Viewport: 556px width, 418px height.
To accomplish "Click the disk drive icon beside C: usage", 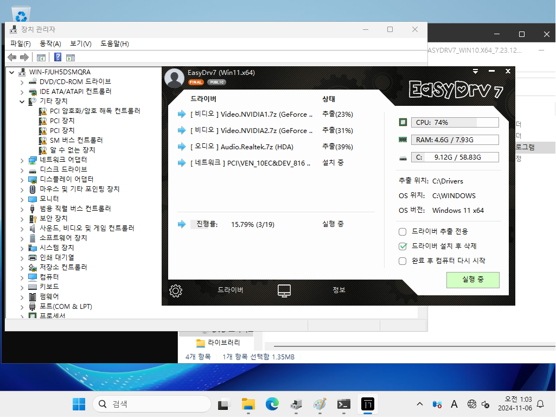I will point(403,159).
